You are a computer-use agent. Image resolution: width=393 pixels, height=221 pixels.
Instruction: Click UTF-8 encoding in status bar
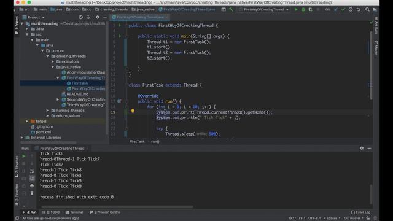pyautogui.click(x=314, y=219)
